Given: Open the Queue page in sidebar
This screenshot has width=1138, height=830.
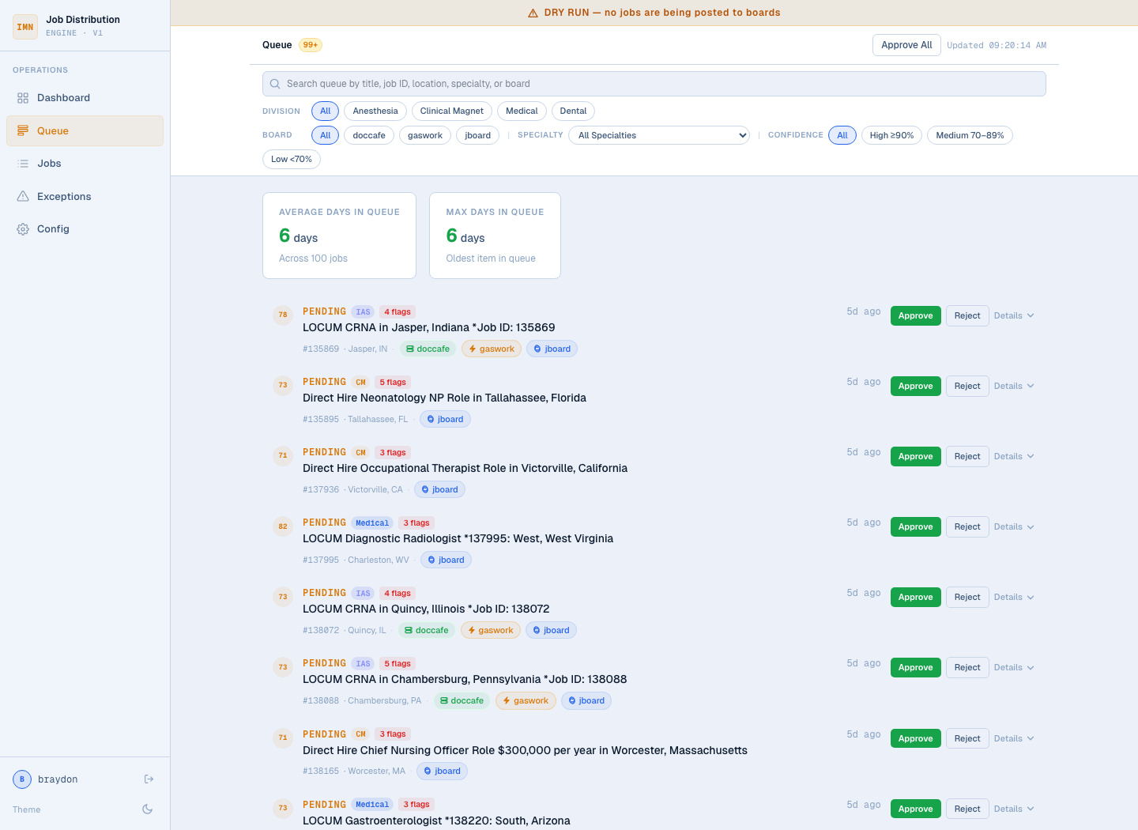Looking at the screenshot, I should point(85,131).
